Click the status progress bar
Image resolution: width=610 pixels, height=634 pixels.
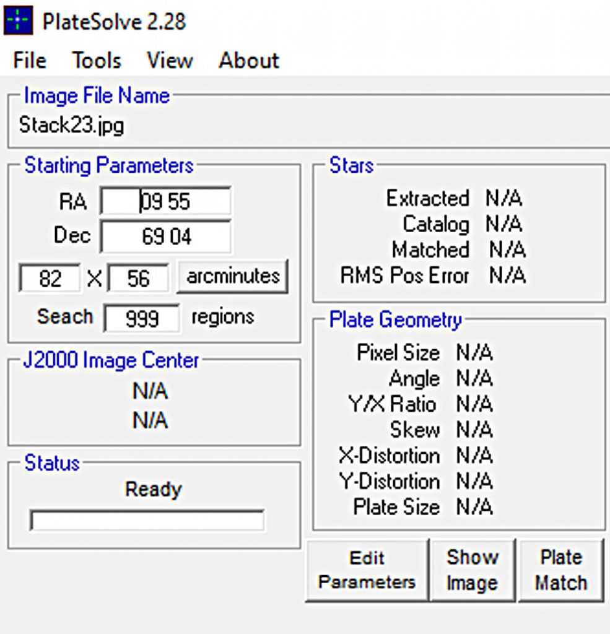point(147,520)
